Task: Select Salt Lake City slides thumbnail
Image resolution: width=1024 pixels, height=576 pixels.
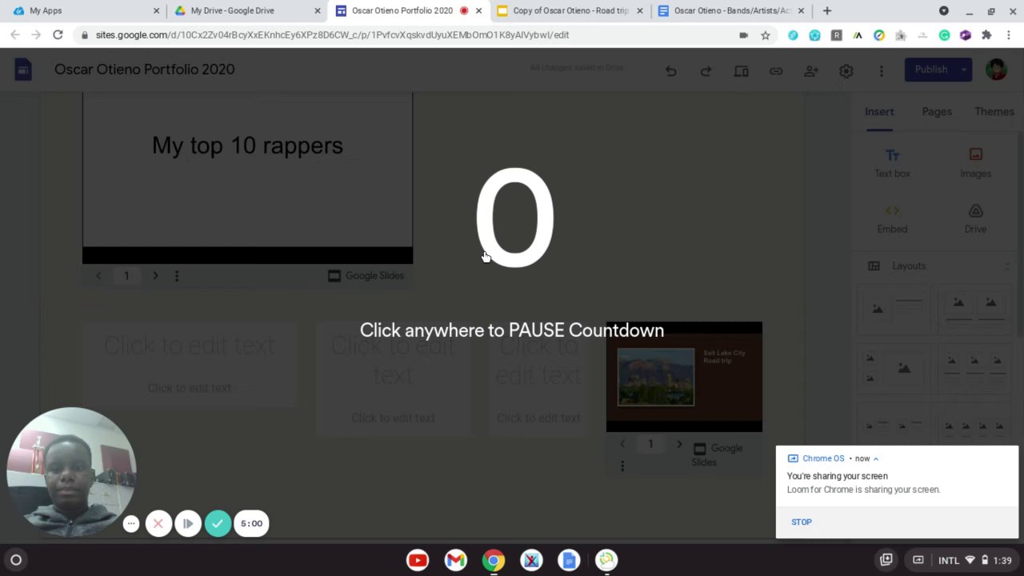Action: [684, 377]
